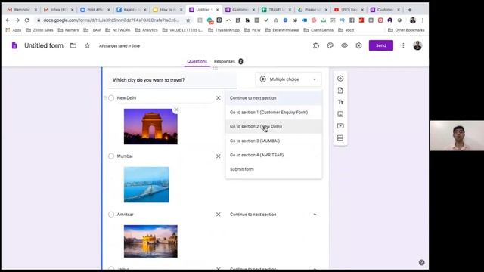Choose Submit form in dropdown

click(274, 169)
